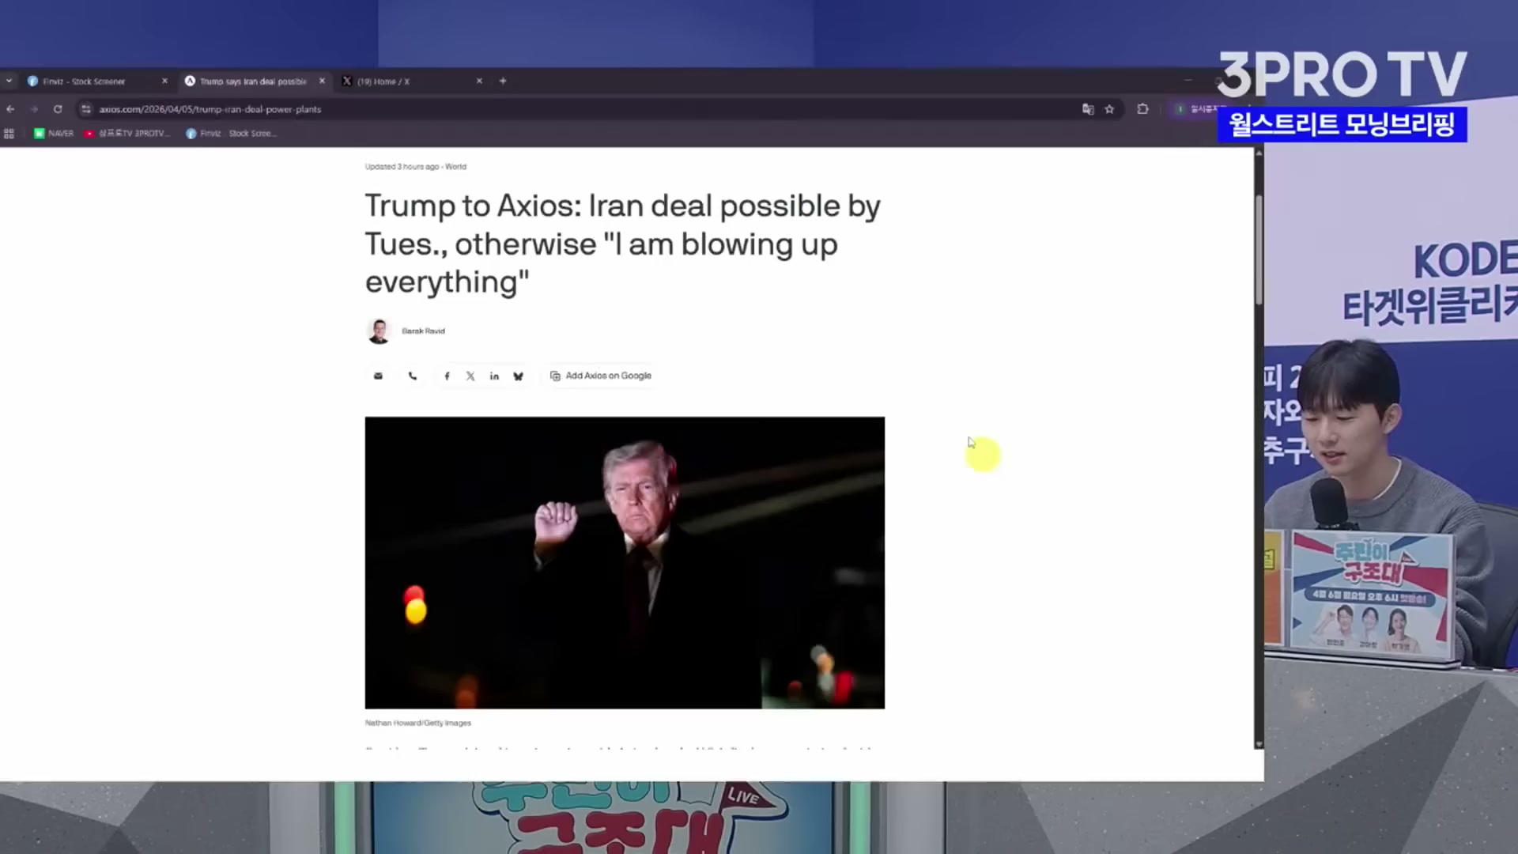Share article on X

click(470, 376)
